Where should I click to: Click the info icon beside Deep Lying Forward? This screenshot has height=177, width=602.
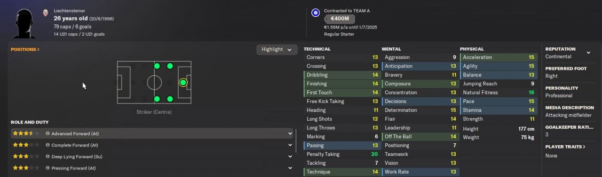tap(48, 156)
